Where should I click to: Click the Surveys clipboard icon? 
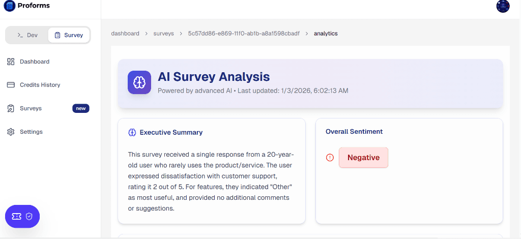pyautogui.click(x=11, y=108)
